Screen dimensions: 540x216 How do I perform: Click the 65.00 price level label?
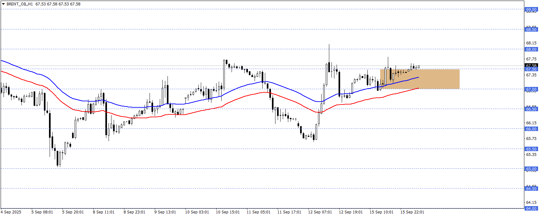coord(531,169)
